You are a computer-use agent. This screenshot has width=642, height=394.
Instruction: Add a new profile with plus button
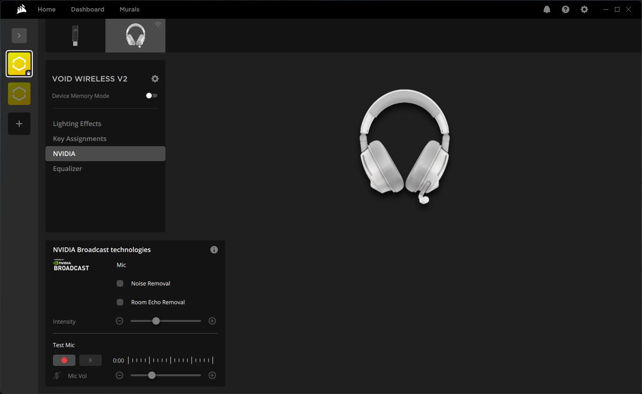[19, 124]
